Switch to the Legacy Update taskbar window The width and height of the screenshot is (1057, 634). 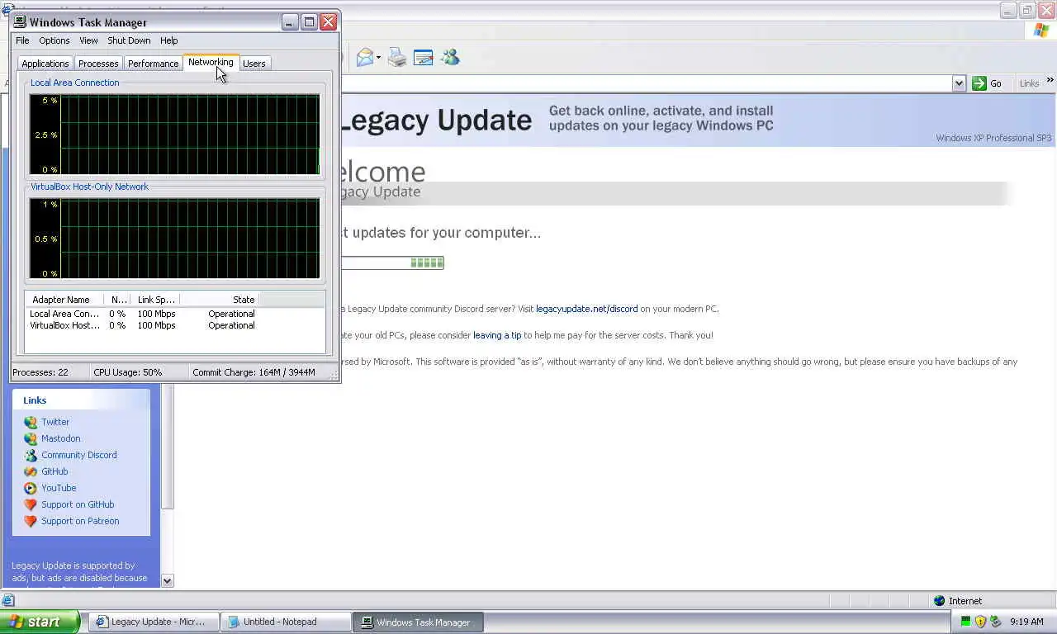click(154, 622)
